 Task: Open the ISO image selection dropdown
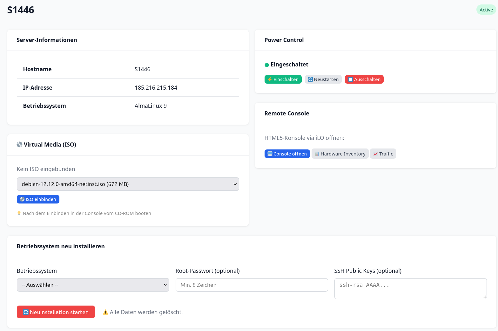pyautogui.click(x=128, y=184)
